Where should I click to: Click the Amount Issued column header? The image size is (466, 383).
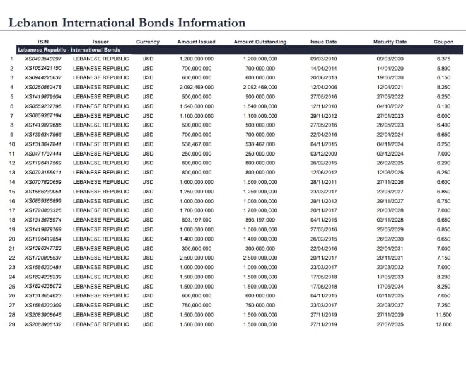pyautogui.click(x=197, y=42)
